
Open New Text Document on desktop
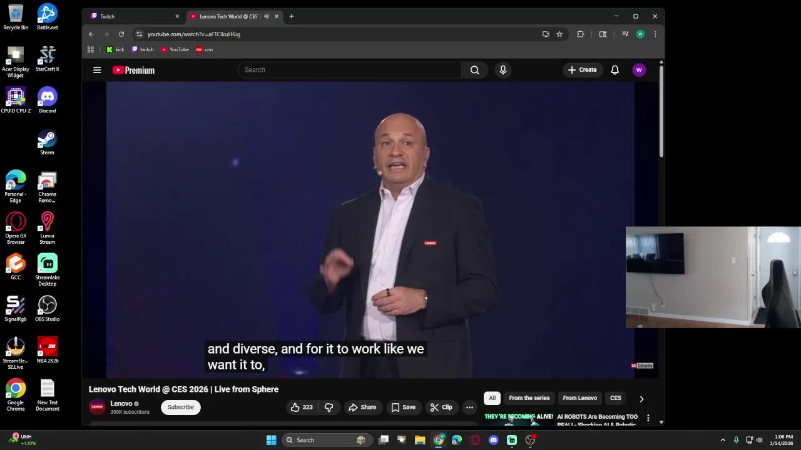pyautogui.click(x=47, y=396)
